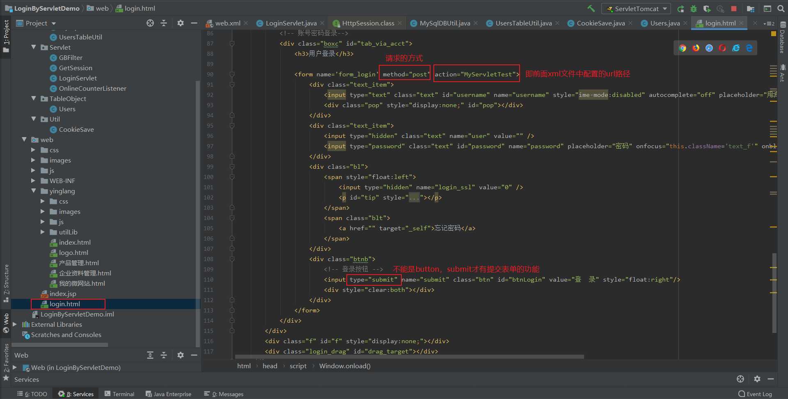Open Project panel settings gear
This screenshot has height=399, width=788.
[x=181, y=23]
